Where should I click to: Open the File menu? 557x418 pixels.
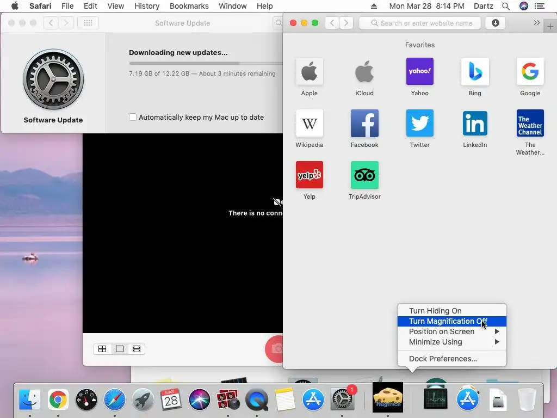point(67,6)
